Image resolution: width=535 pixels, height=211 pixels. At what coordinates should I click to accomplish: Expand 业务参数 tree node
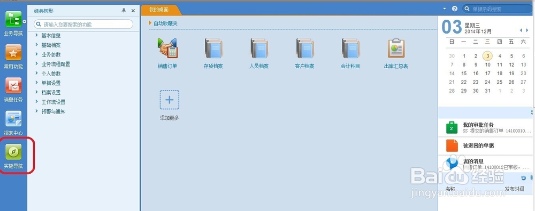(36, 54)
